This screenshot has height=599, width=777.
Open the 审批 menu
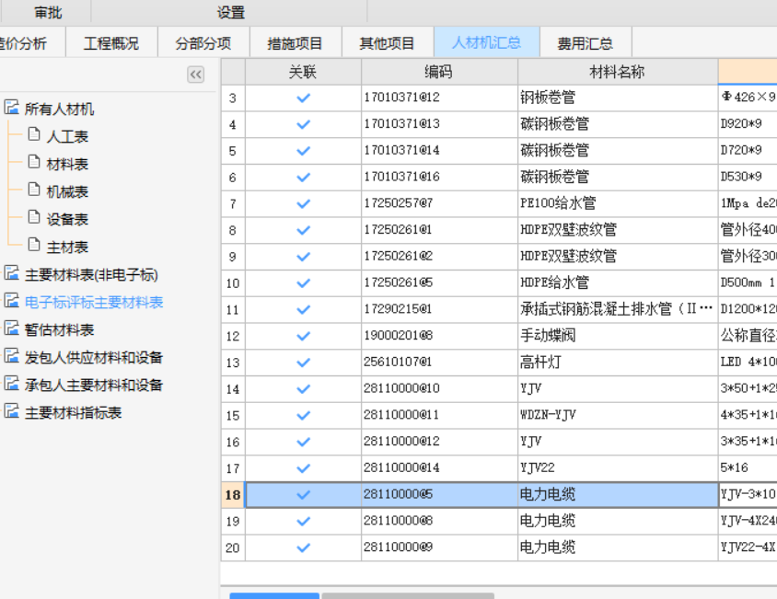click(x=48, y=12)
